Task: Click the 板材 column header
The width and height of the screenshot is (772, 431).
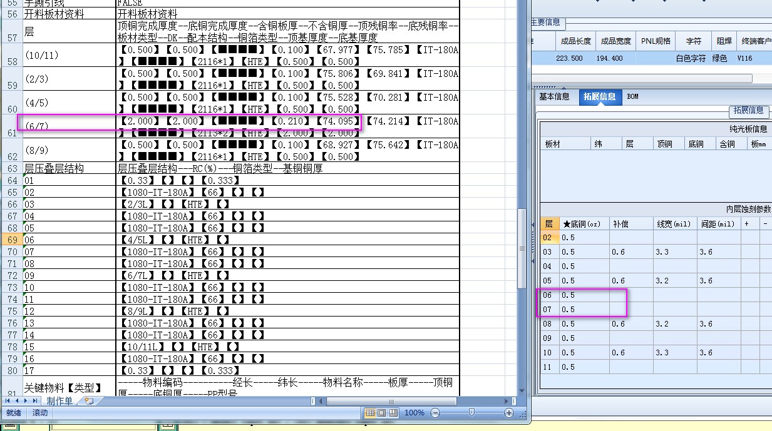Action: [x=566, y=144]
